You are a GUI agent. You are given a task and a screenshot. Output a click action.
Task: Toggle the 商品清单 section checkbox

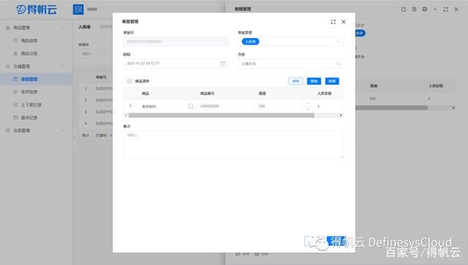click(x=129, y=81)
